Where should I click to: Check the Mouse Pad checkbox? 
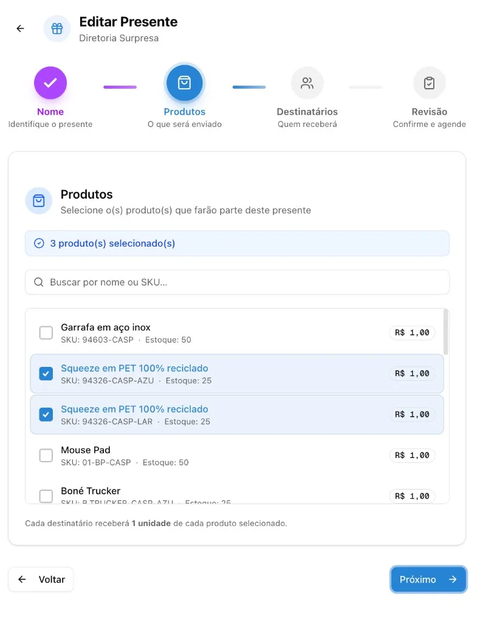point(46,456)
